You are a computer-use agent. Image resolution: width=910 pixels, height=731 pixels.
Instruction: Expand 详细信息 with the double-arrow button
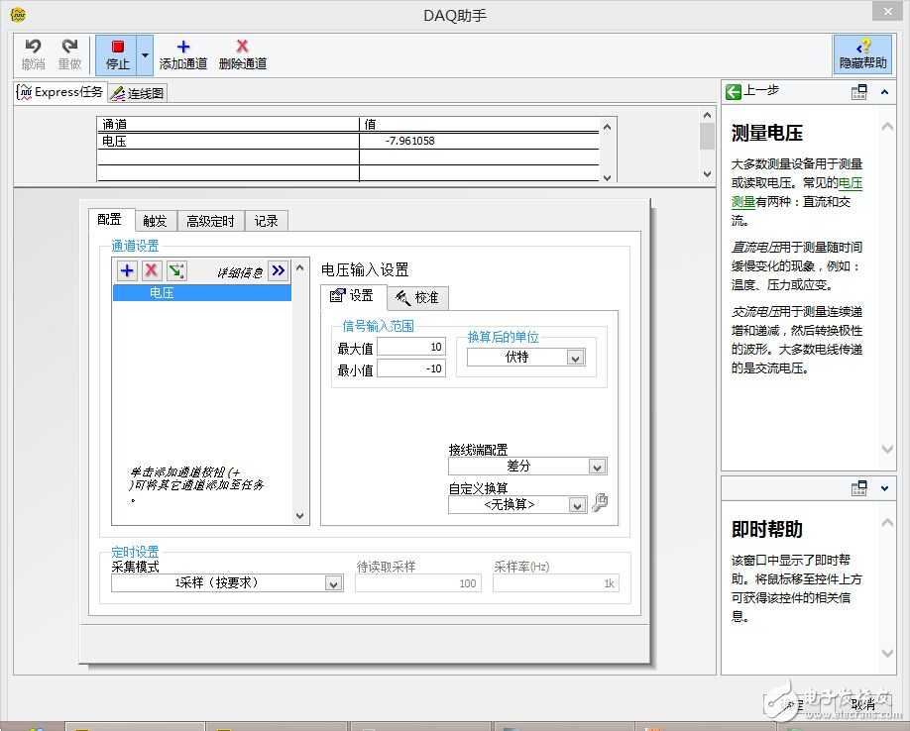coord(279,270)
